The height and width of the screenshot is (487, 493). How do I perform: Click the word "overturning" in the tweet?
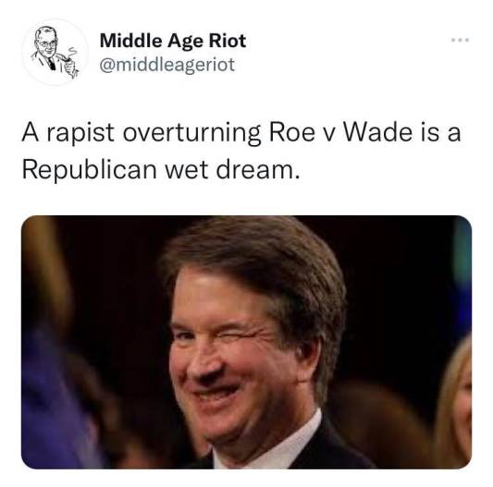(191, 133)
